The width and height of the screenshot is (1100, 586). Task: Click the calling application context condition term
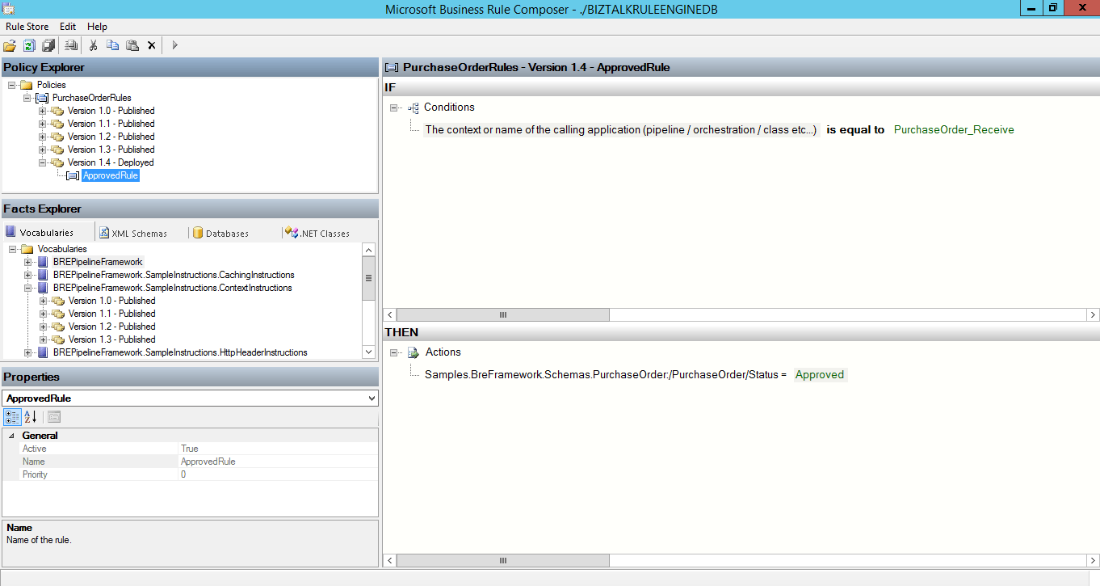(x=621, y=129)
